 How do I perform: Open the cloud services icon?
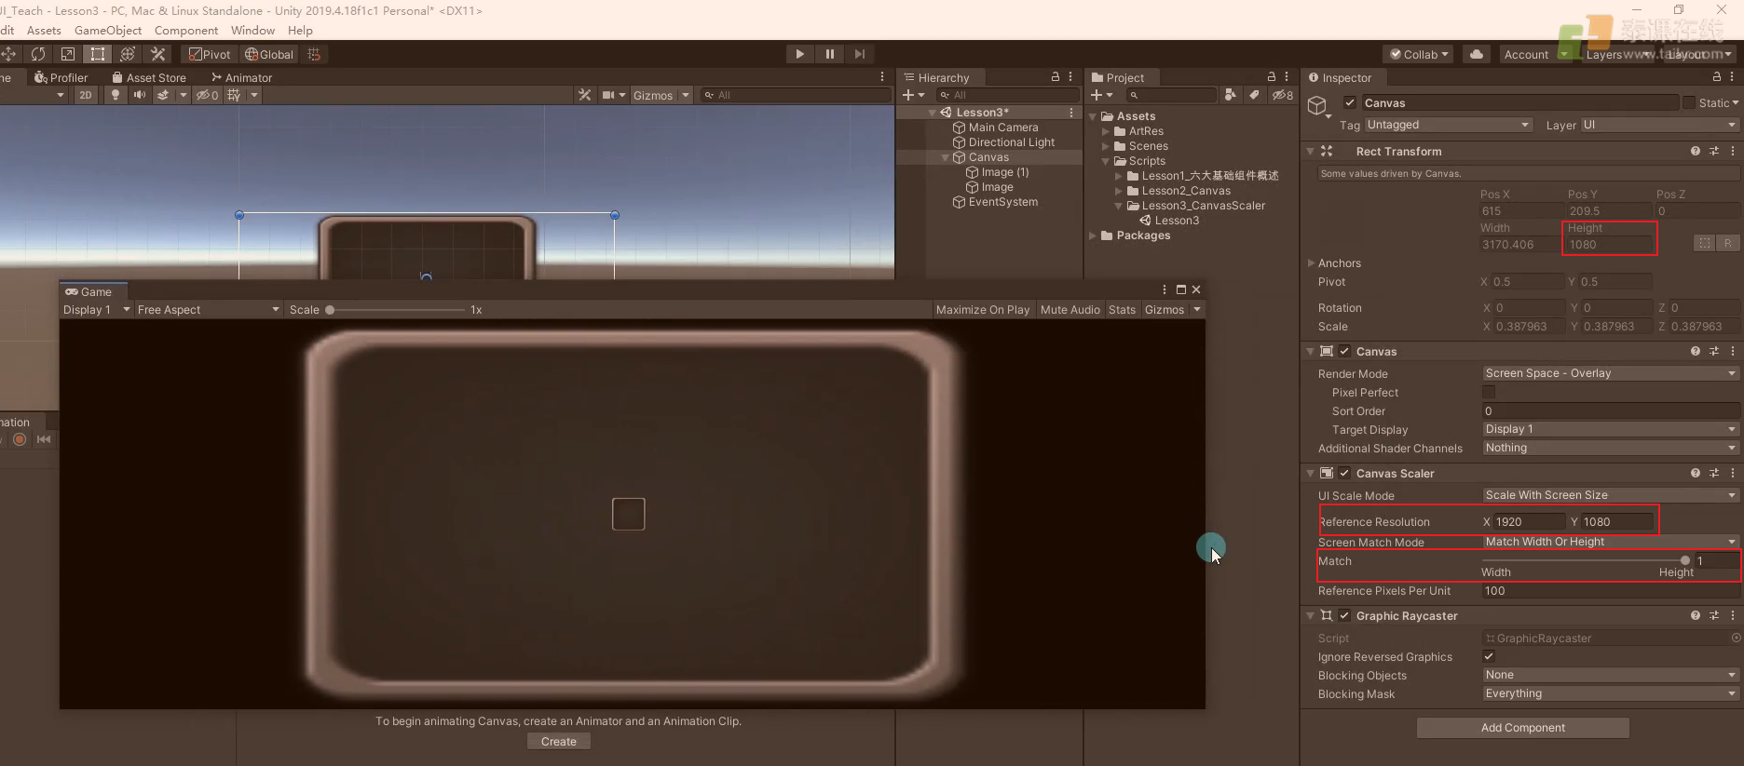click(x=1477, y=54)
